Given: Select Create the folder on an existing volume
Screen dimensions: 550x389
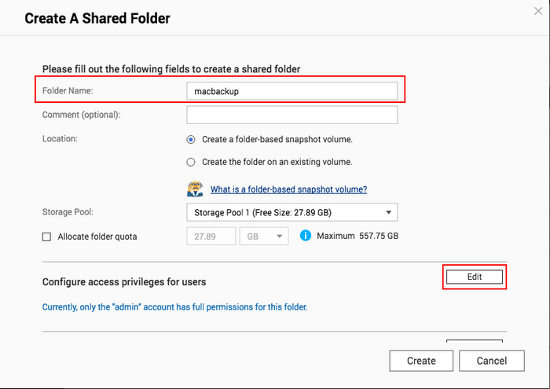Looking at the screenshot, I should [x=191, y=162].
